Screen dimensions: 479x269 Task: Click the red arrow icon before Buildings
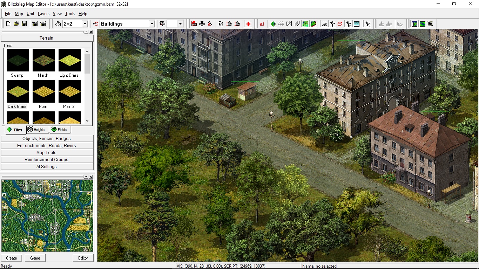tap(96, 24)
